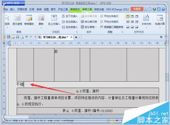Expand the quick access toolbar customize arrow

[x=35, y=37]
